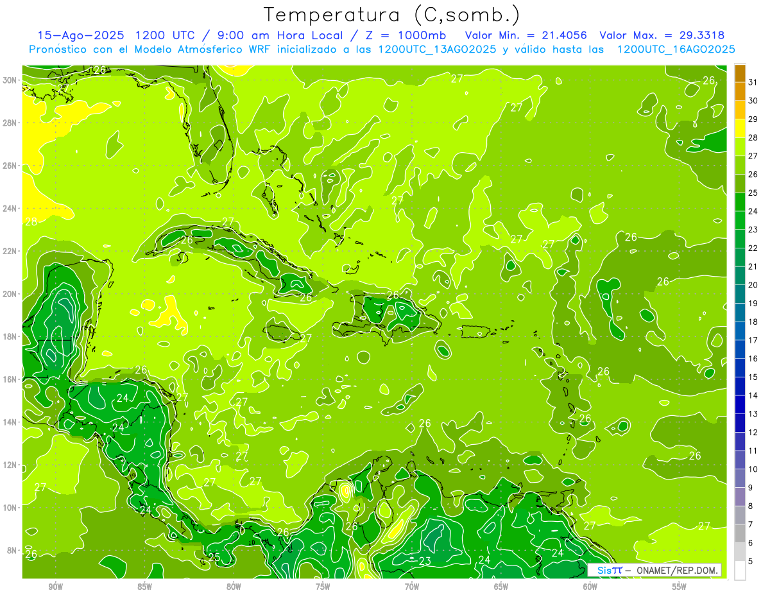The height and width of the screenshot is (595, 770).
Task: Click the '1200UTC_16AGO2025' valid-until timestamp
Action: [x=676, y=49]
